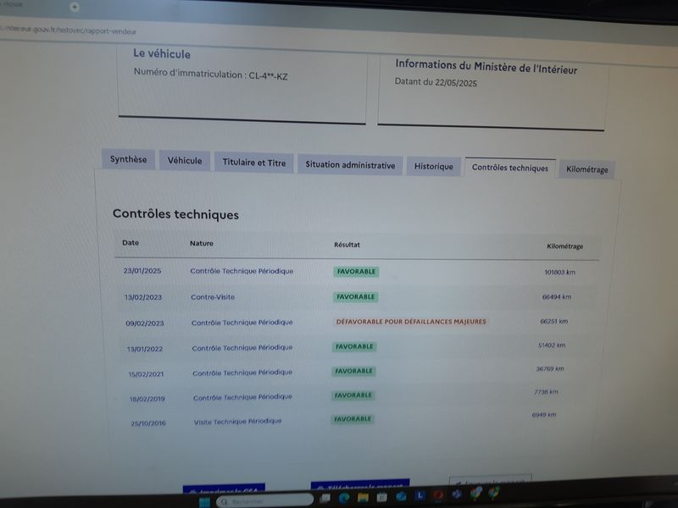The height and width of the screenshot is (508, 678).
Task: Click the 66494 km value
Action: tap(557, 297)
